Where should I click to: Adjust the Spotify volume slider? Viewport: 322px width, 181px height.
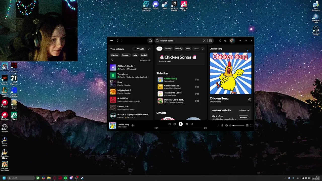238,125
